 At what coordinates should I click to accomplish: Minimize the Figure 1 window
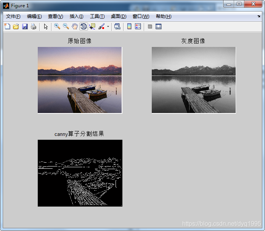(229, 4)
